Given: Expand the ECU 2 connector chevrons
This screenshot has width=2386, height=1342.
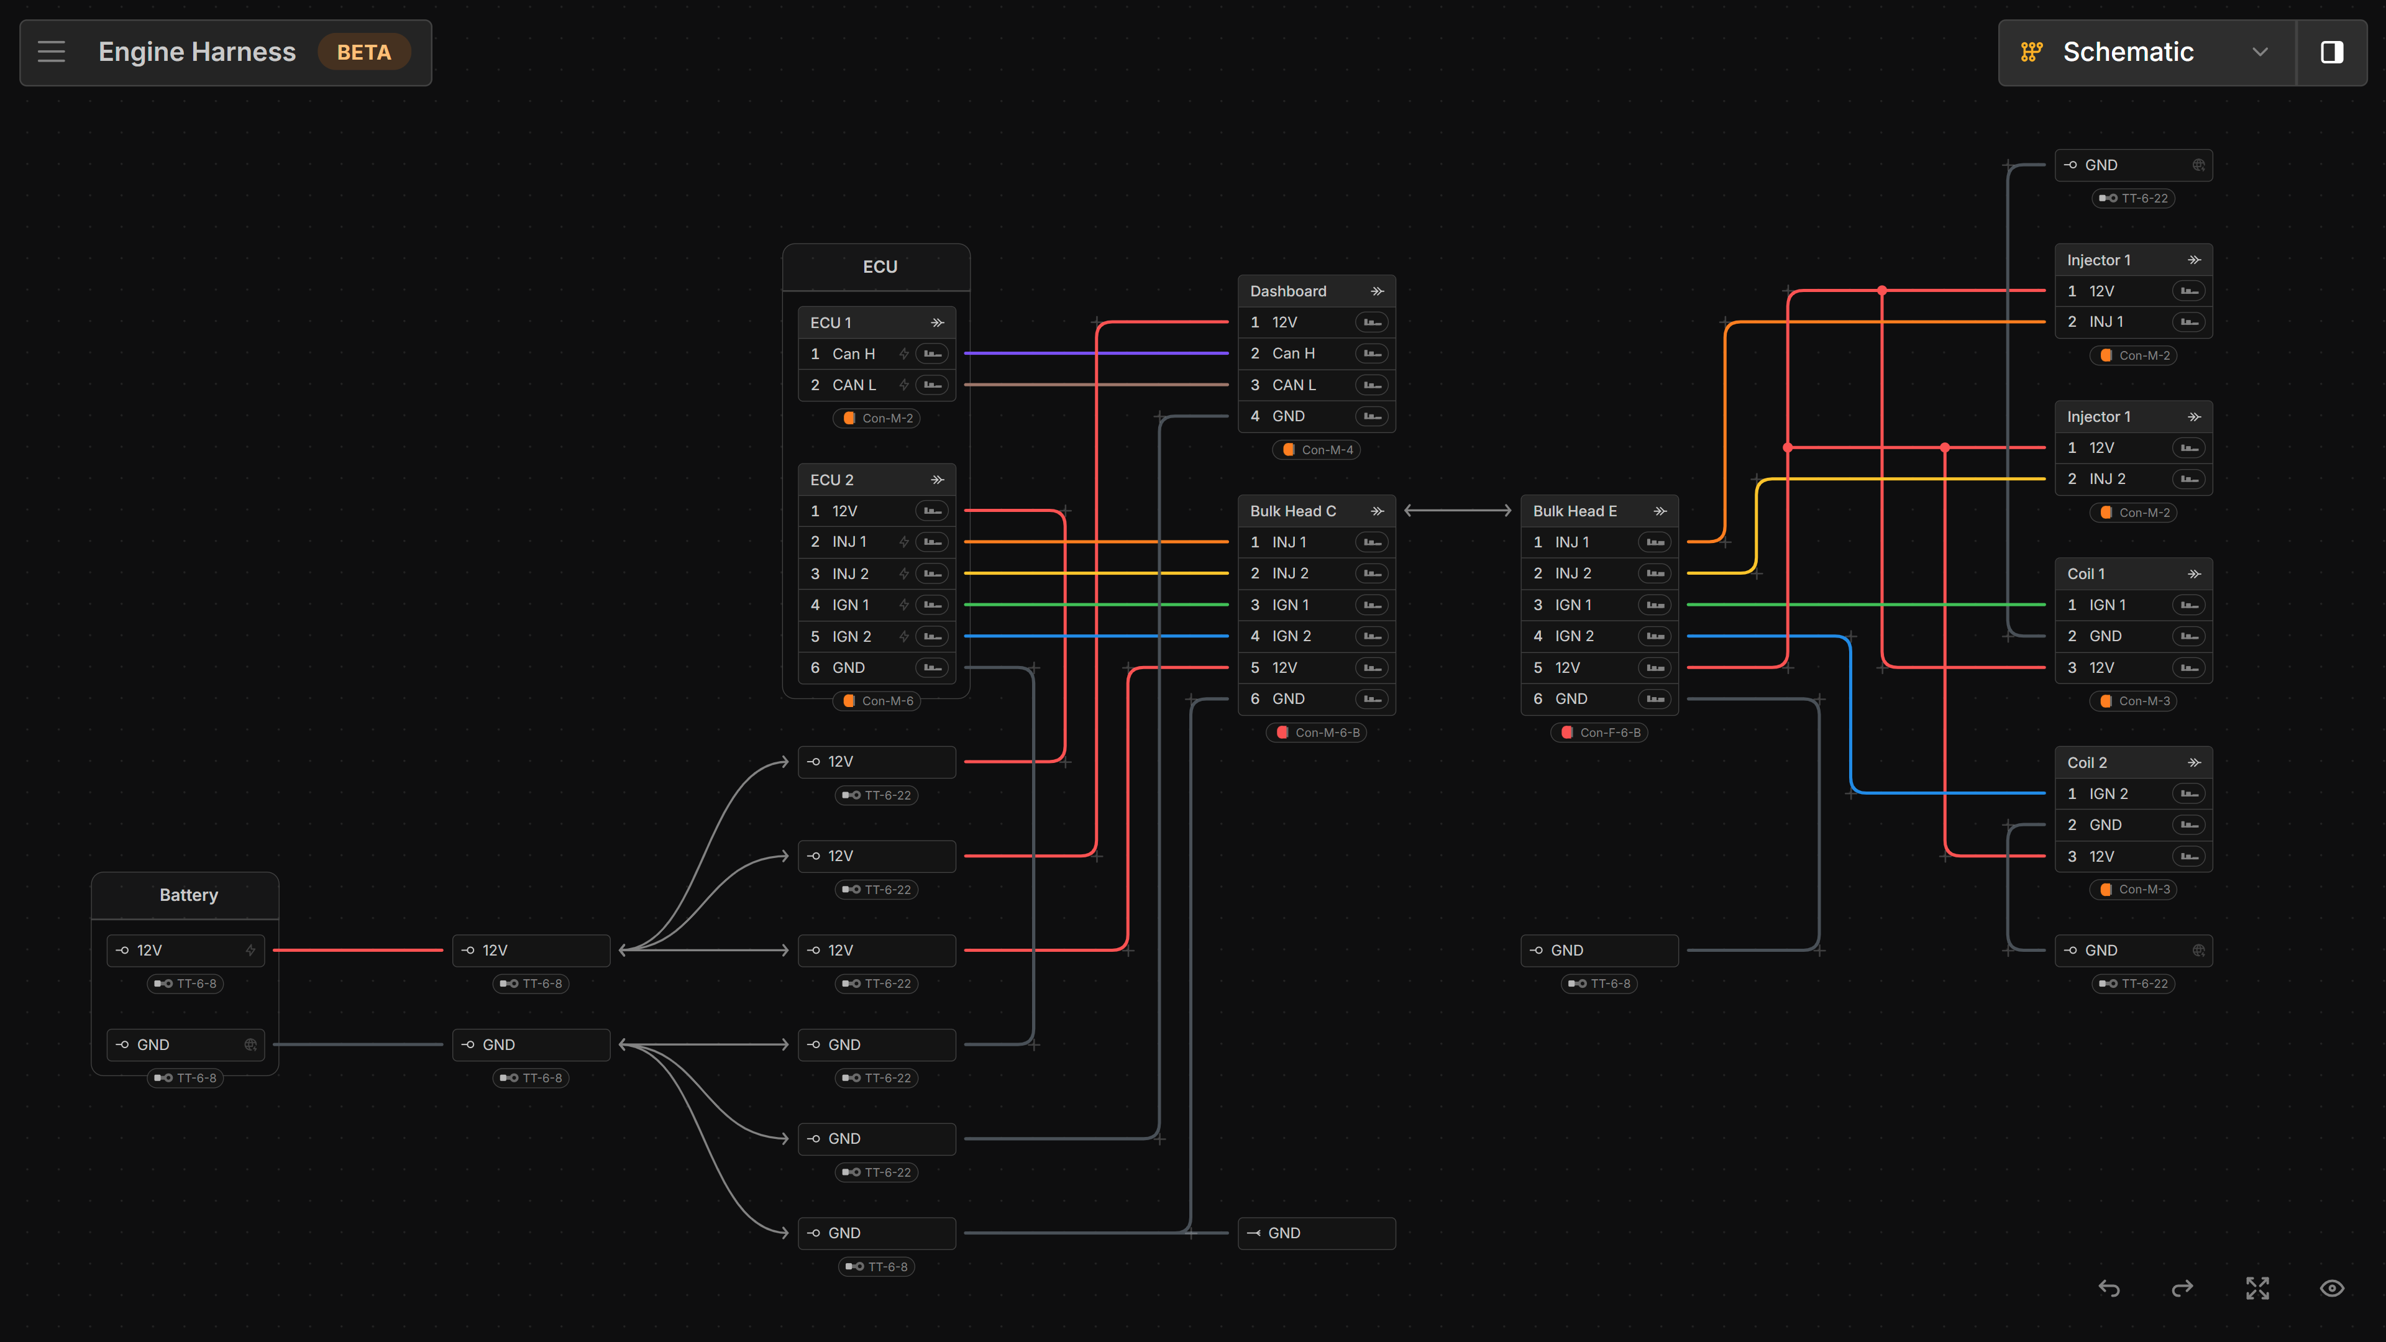Looking at the screenshot, I should [x=938, y=480].
